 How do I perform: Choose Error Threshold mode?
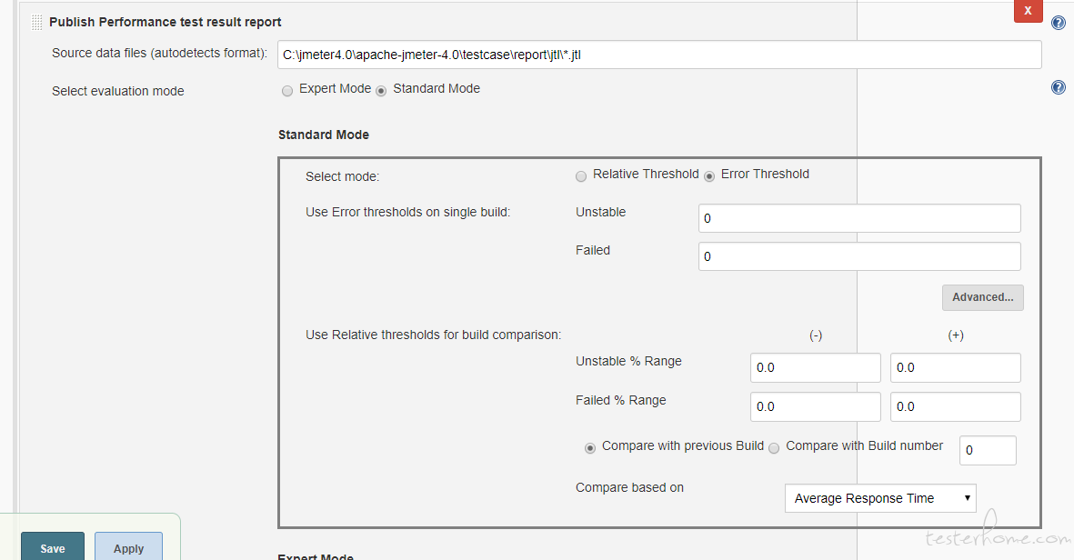tap(709, 175)
